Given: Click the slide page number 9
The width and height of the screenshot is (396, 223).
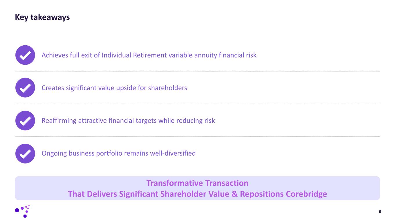Looking at the screenshot, I should (380, 212).
